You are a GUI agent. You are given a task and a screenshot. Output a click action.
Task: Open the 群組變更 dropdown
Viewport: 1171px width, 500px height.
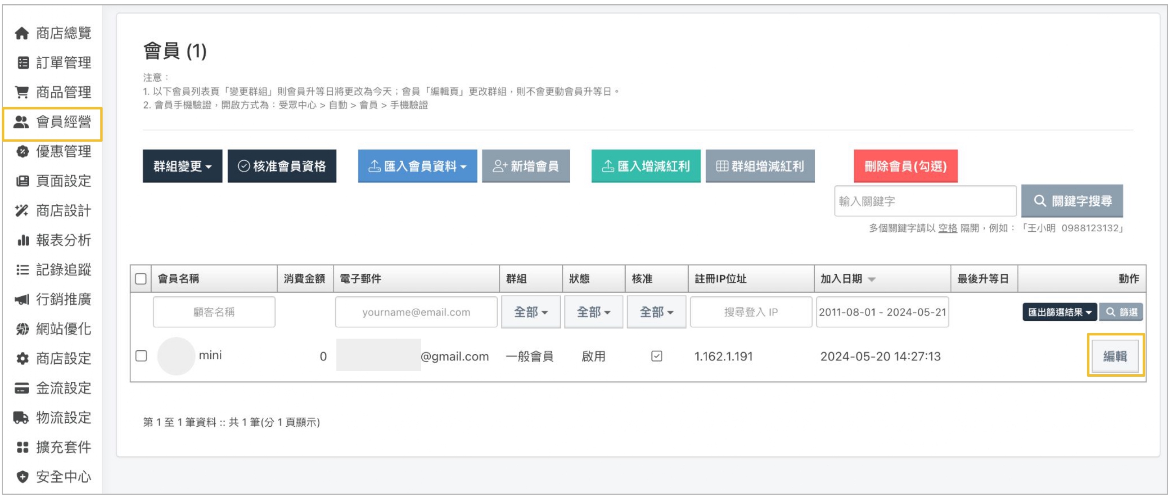182,166
